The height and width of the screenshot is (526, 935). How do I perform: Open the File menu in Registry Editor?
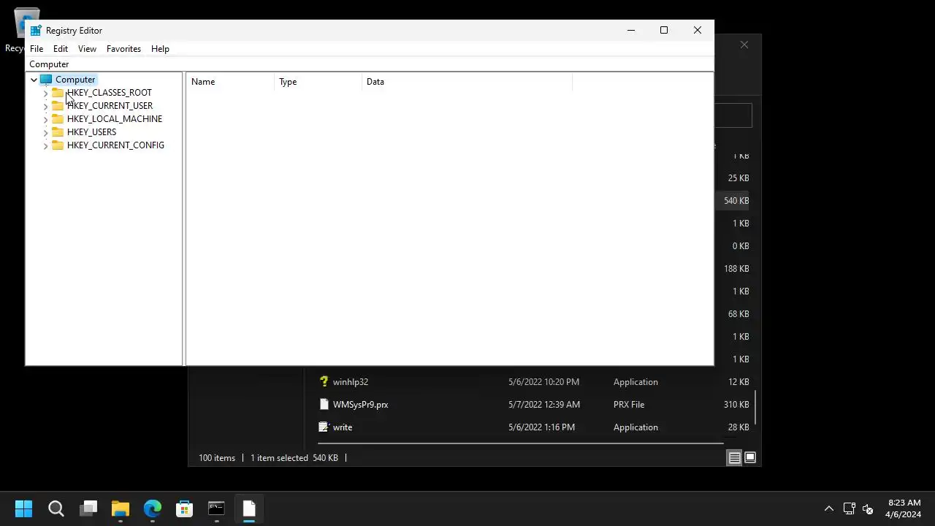37,49
